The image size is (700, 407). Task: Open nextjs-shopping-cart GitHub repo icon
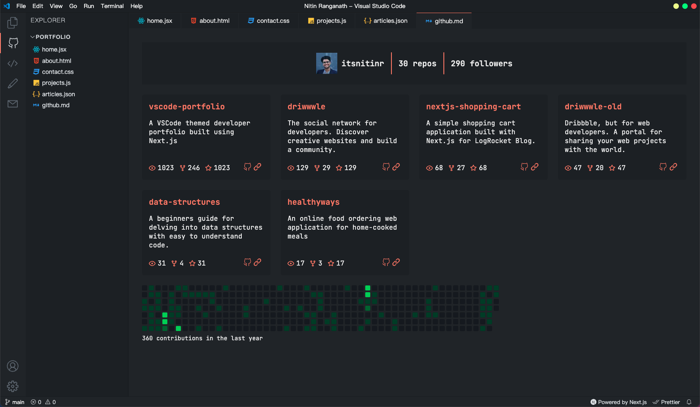pos(524,167)
